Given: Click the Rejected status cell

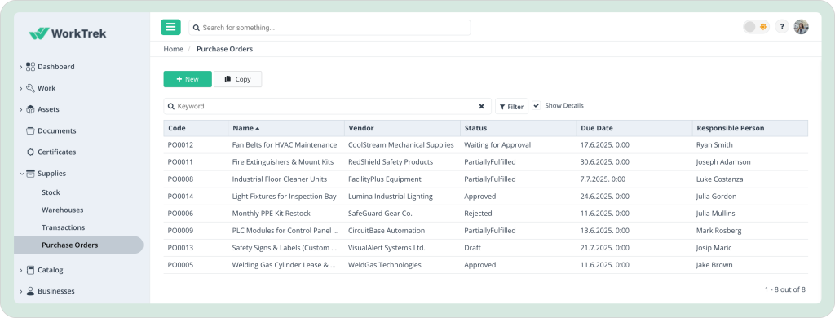Looking at the screenshot, I should pos(478,214).
